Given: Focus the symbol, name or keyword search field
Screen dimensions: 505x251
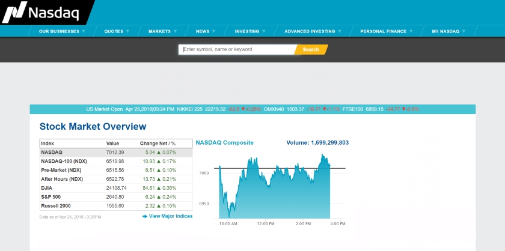Looking at the screenshot, I should [x=237, y=50].
